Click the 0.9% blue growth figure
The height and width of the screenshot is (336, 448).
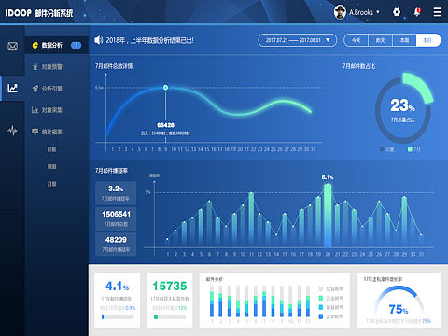coord(131,308)
